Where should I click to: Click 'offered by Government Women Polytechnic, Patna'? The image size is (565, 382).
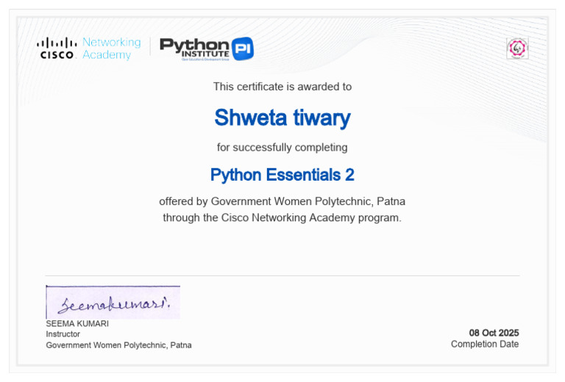pyautogui.click(x=282, y=201)
